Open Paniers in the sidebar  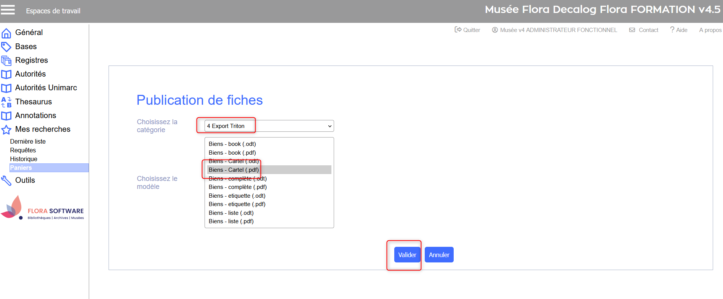(21, 168)
